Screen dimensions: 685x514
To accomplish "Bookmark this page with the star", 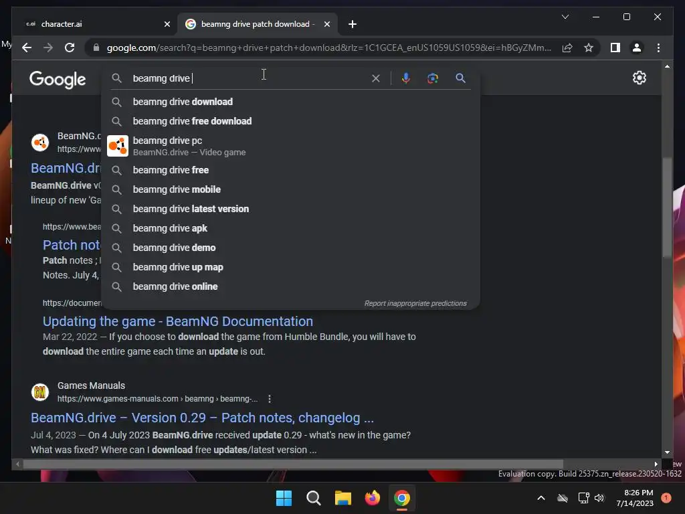I will pyautogui.click(x=589, y=48).
